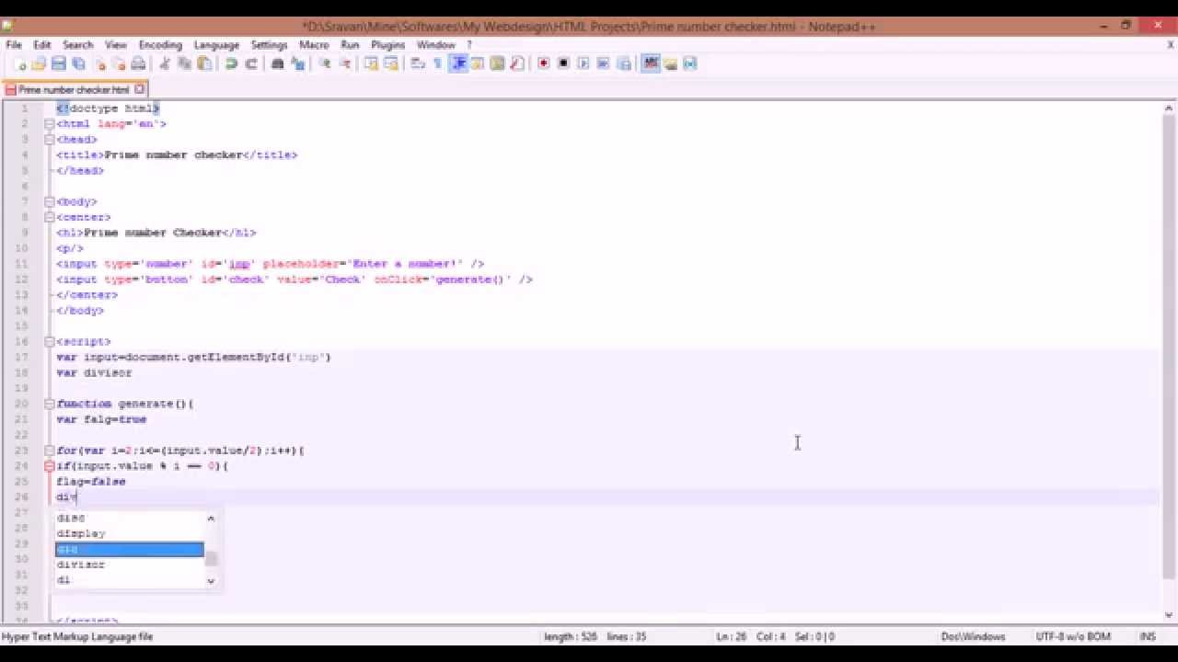The image size is (1178, 662).
Task: Undo last edit with toolbar arrow
Action: coord(231,63)
